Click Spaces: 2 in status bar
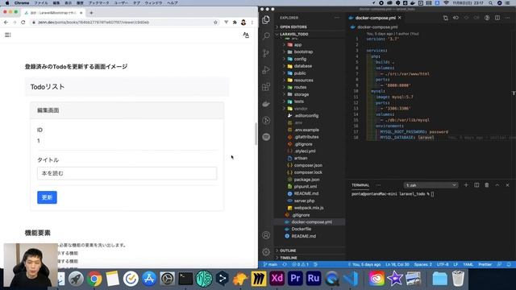The width and height of the screenshot is (516, 290). click(422, 264)
